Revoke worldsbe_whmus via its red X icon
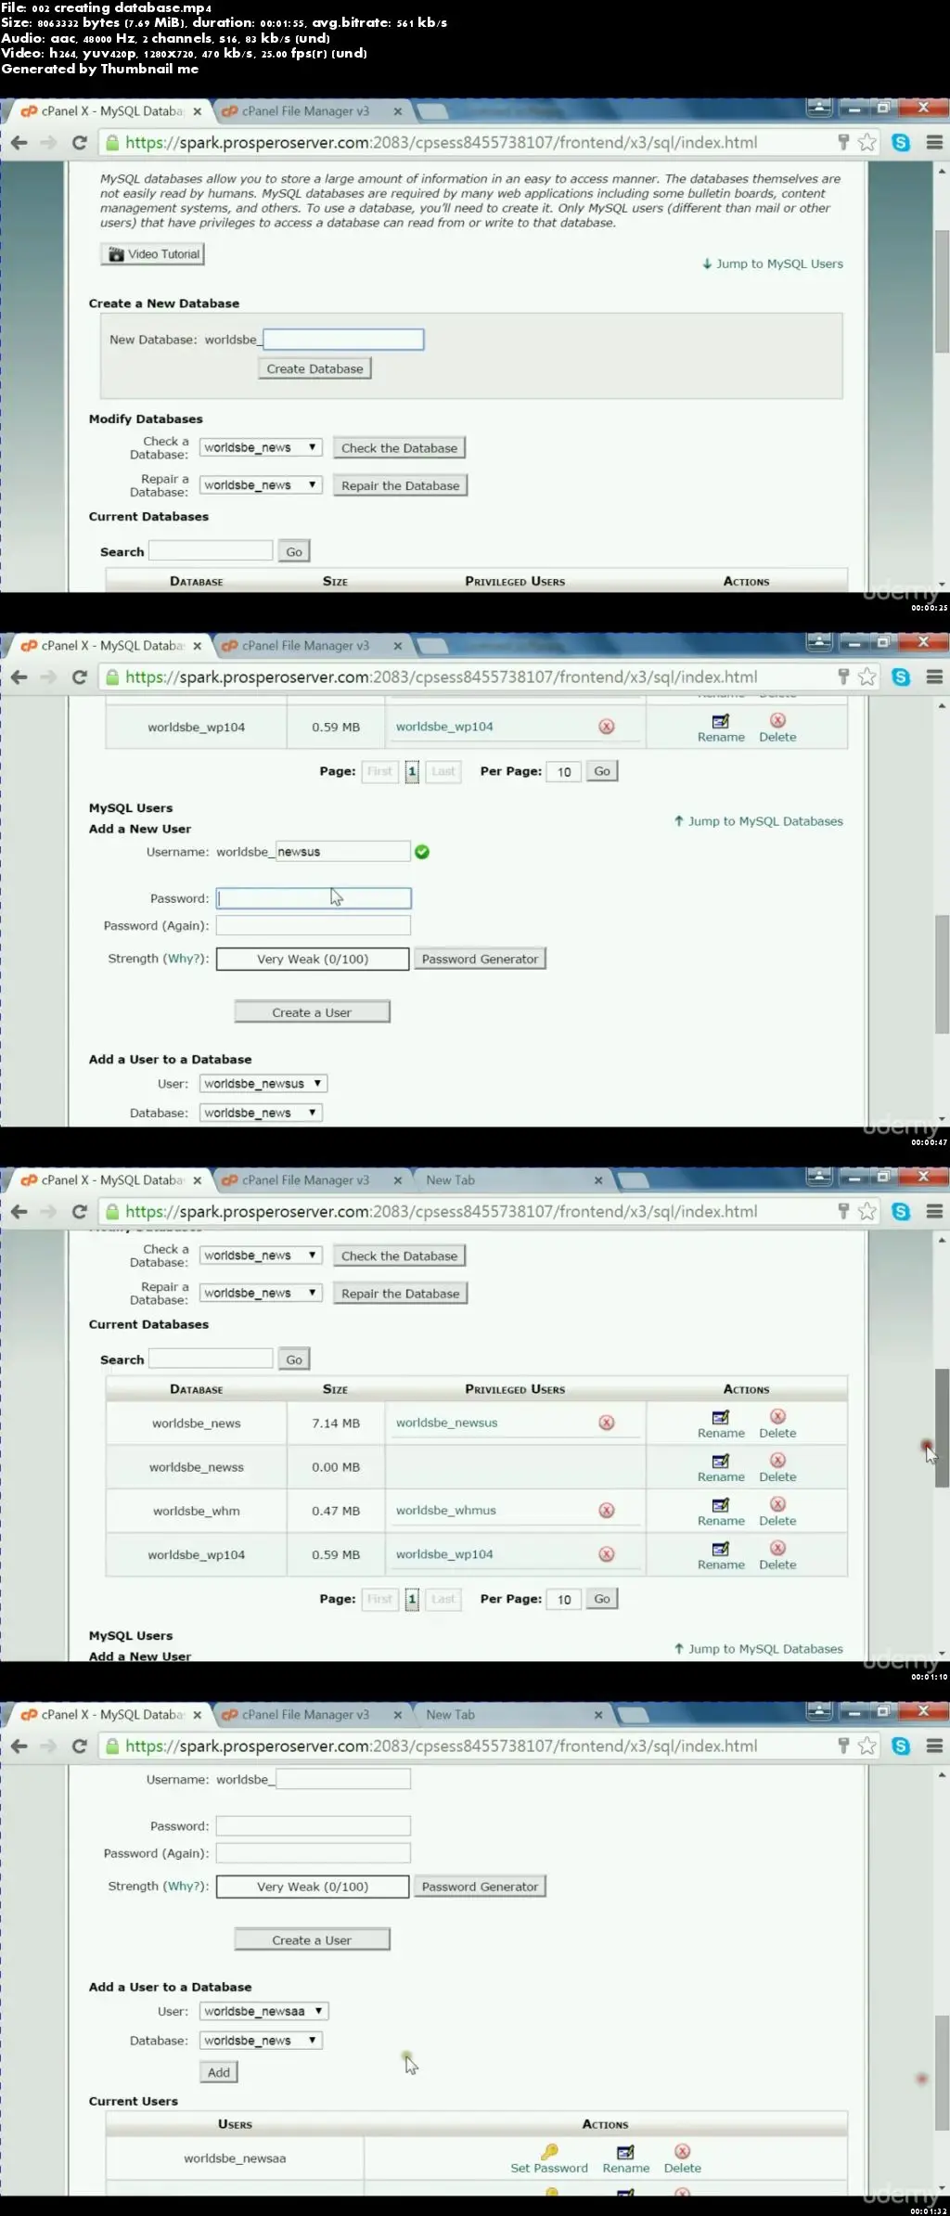The image size is (950, 2216). click(607, 1511)
